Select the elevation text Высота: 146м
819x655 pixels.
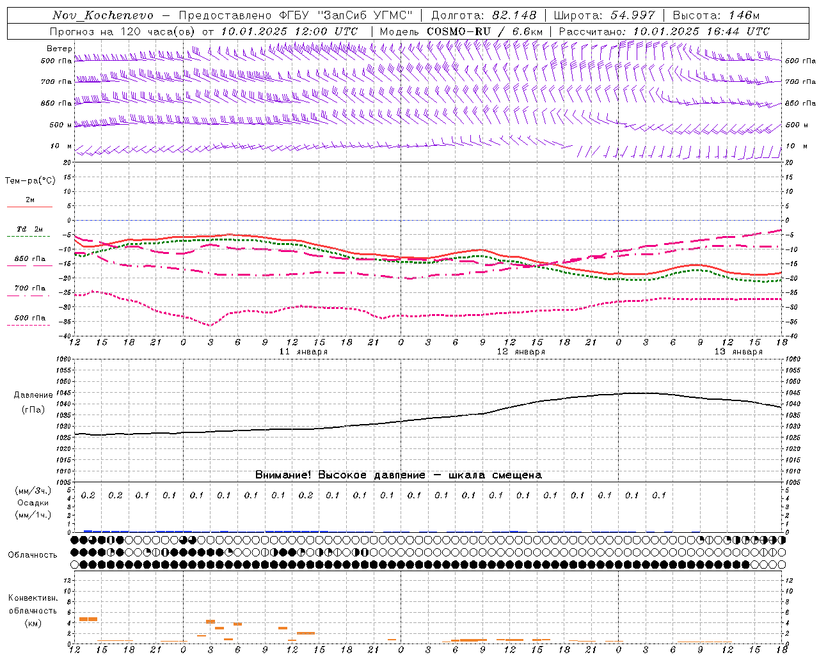tap(716, 15)
